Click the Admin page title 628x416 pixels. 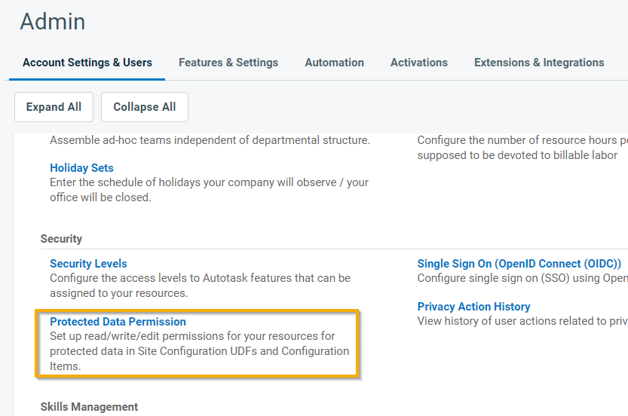pos(53,22)
